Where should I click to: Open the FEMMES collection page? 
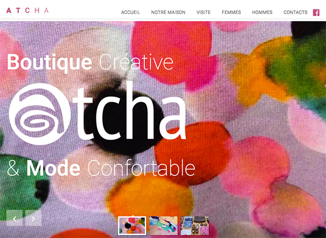[231, 13]
